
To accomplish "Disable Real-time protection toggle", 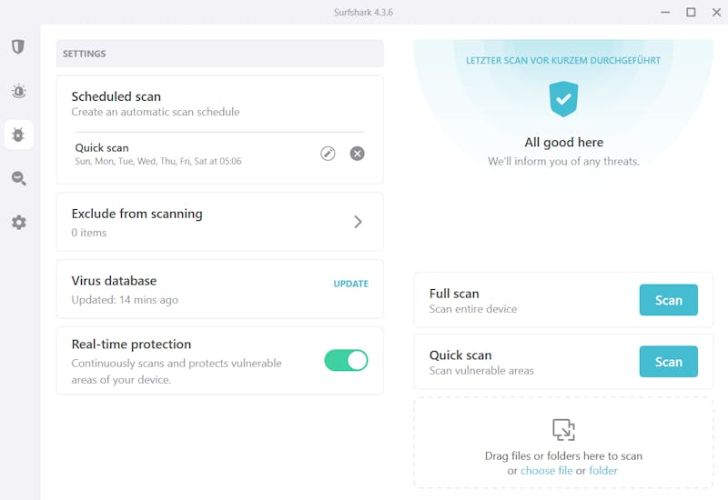I will click(x=346, y=360).
